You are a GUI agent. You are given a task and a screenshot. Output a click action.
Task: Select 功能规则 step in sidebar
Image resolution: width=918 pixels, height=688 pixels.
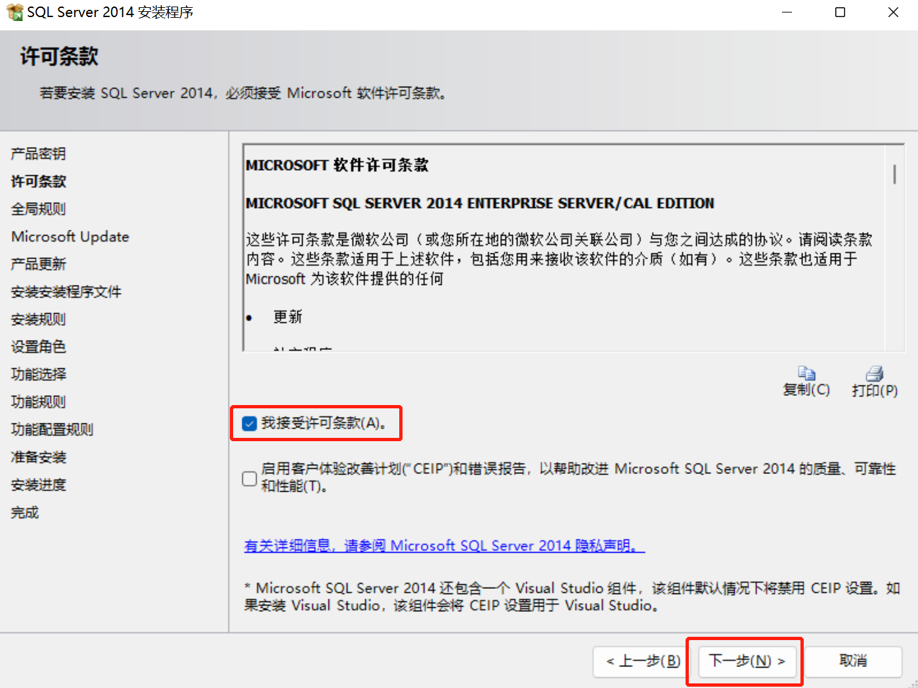[39, 402]
